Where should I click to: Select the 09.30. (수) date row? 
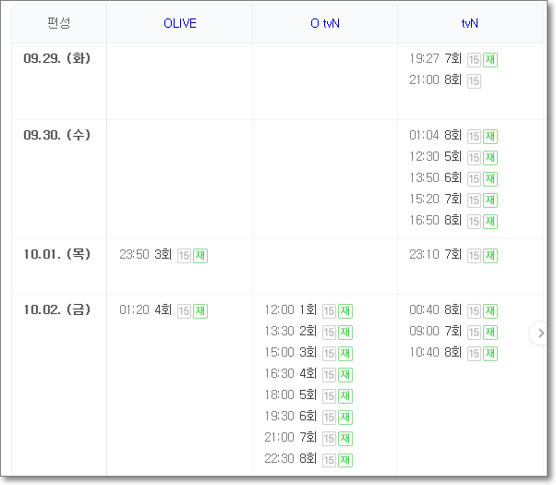pos(56,135)
